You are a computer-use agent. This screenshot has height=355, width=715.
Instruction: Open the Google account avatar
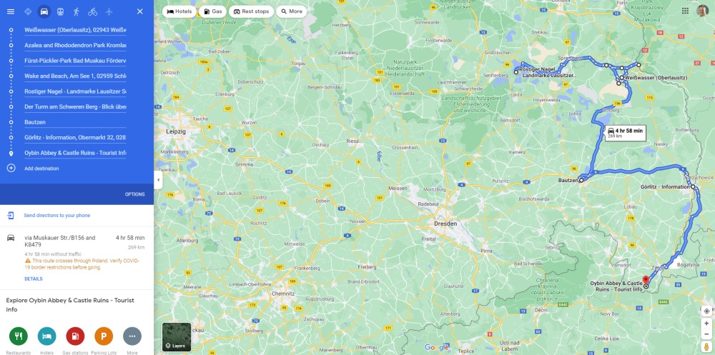point(703,11)
